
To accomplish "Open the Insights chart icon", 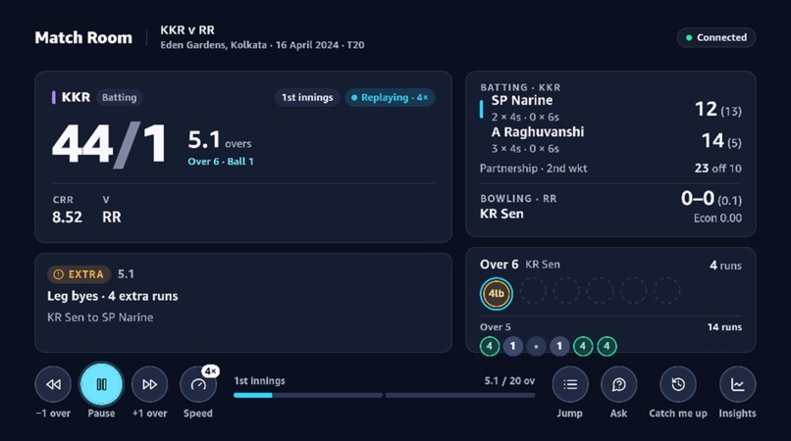I will pos(738,384).
